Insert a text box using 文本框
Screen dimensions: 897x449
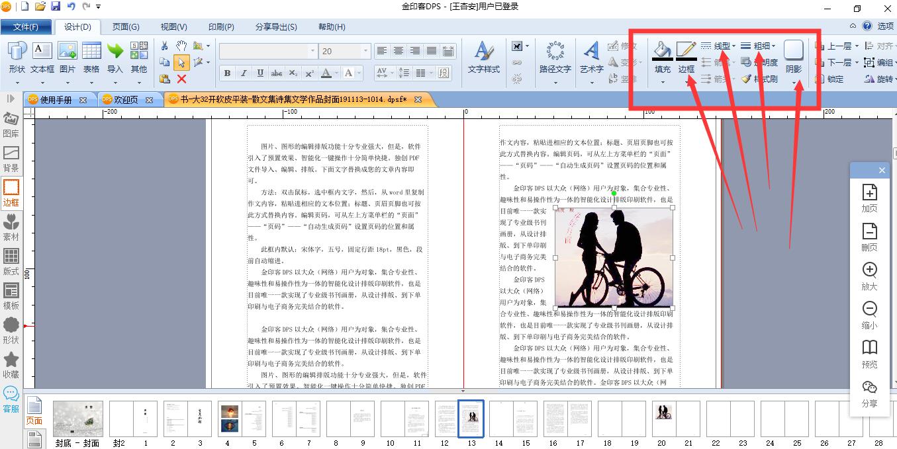(x=42, y=57)
